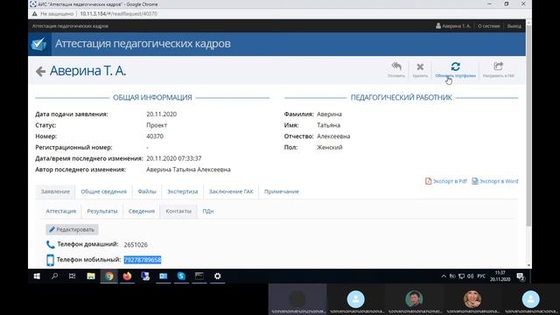Open Skype from the taskbar
The image size is (560, 315).
click(181, 276)
